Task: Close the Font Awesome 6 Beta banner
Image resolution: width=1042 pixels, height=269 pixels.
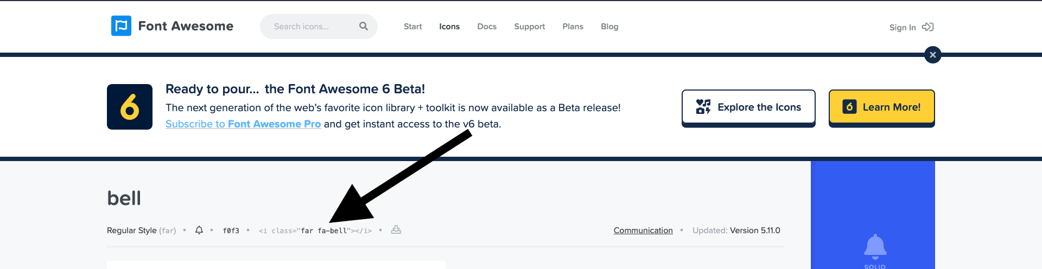Action: pyautogui.click(x=932, y=55)
